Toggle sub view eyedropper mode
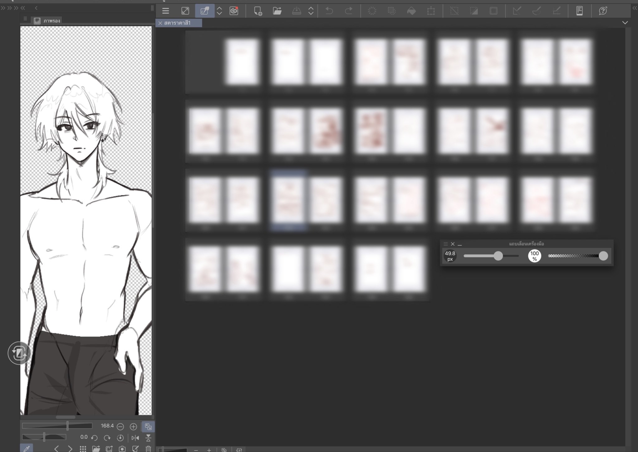Screen dimensions: 638x452 (x=27, y=448)
